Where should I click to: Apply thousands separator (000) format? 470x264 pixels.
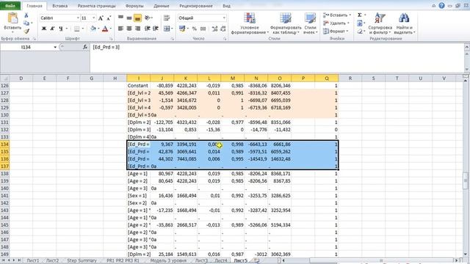[203, 29]
